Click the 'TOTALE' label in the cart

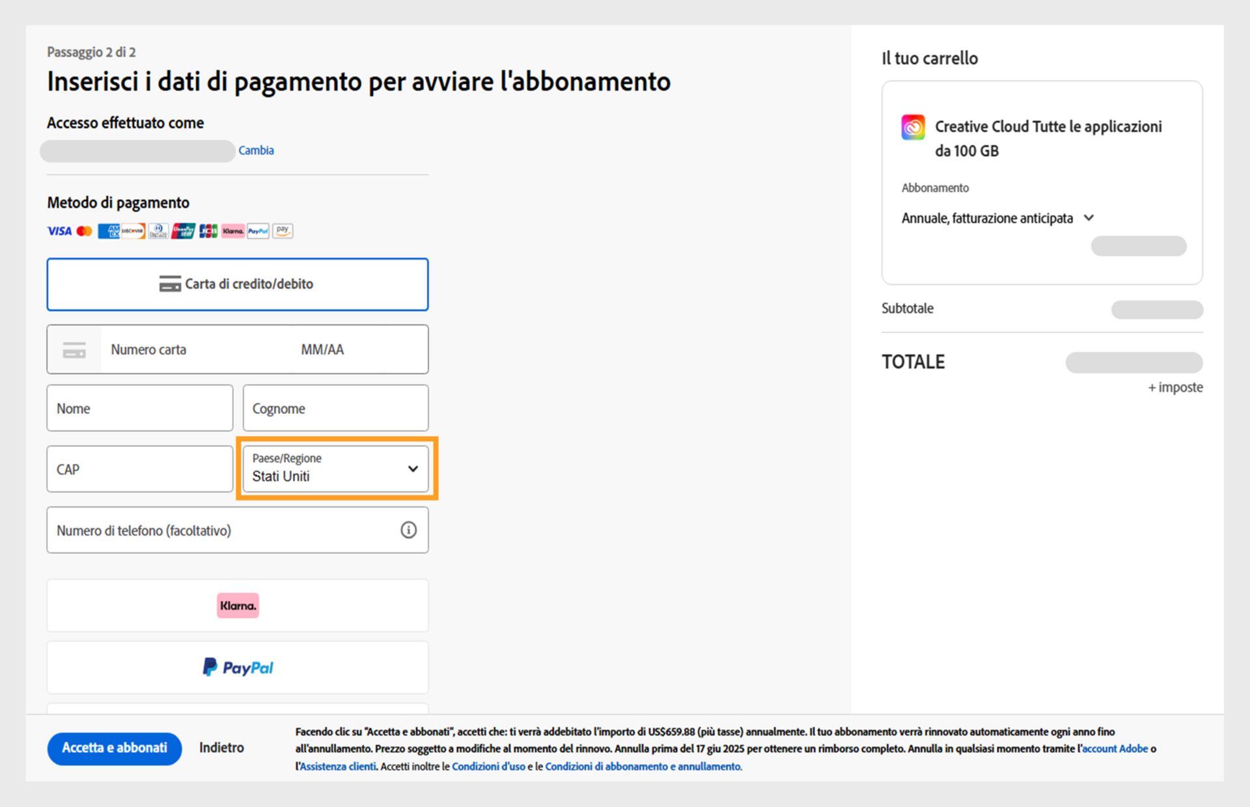pyautogui.click(x=913, y=362)
